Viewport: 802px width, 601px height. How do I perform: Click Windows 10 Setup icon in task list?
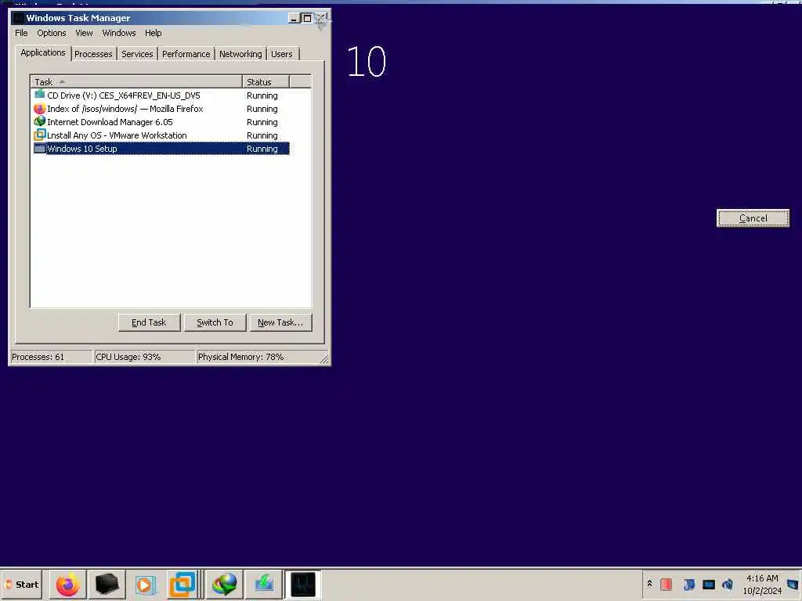tap(39, 148)
